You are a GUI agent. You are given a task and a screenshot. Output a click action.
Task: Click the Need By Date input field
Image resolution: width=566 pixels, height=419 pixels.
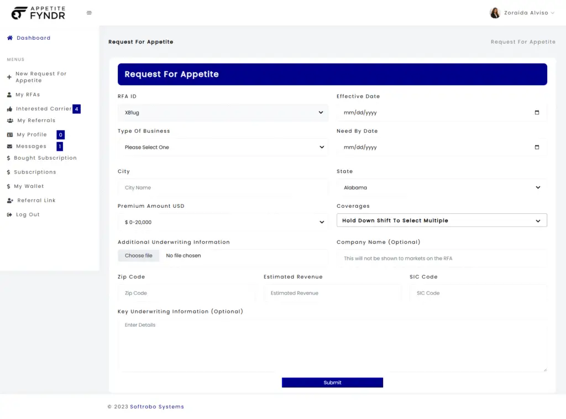[442, 147]
